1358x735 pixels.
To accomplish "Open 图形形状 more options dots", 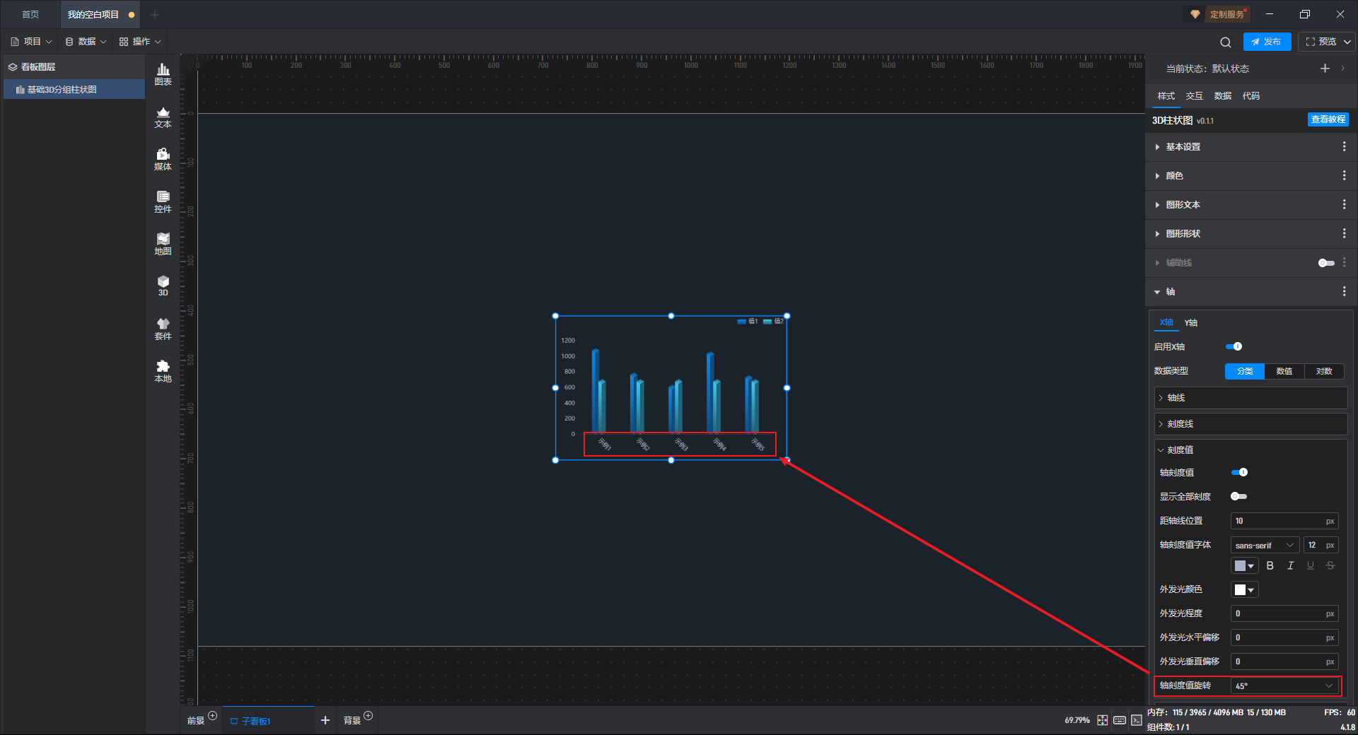I will [1344, 233].
